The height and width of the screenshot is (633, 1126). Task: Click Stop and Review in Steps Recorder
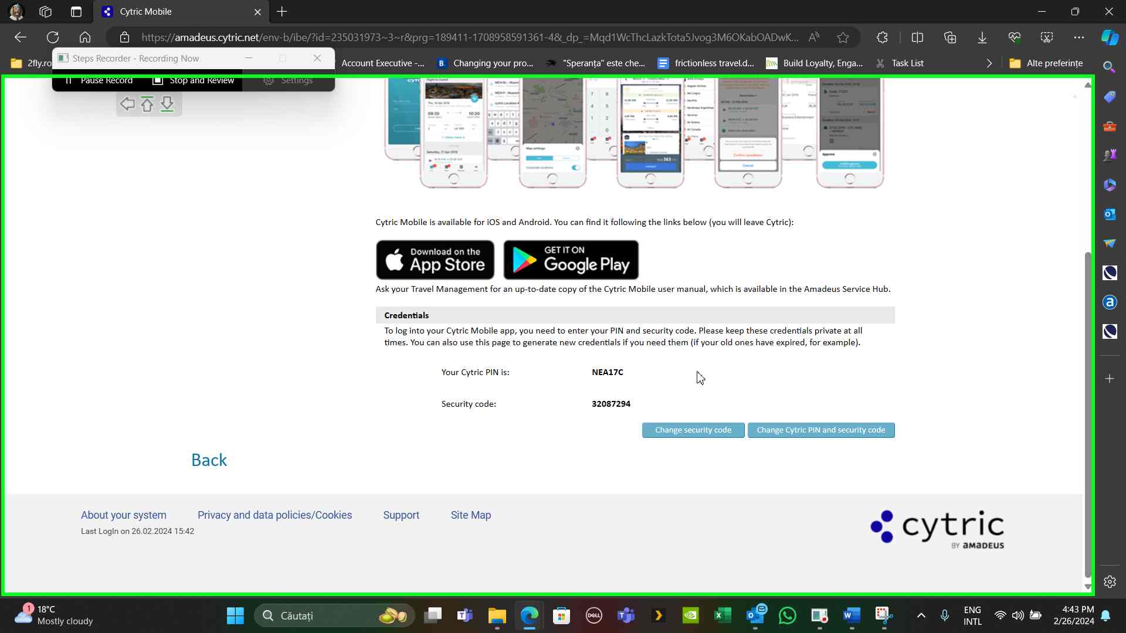tap(194, 81)
